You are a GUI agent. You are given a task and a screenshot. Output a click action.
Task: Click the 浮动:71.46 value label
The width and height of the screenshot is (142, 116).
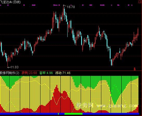63,73
